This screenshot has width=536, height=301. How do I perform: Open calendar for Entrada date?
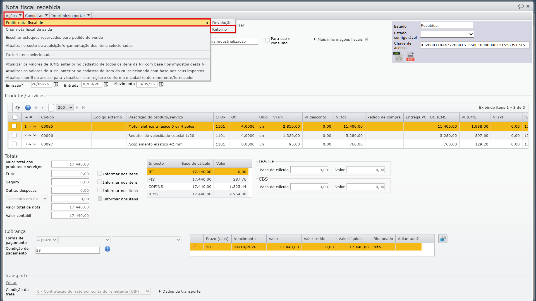click(106, 84)
